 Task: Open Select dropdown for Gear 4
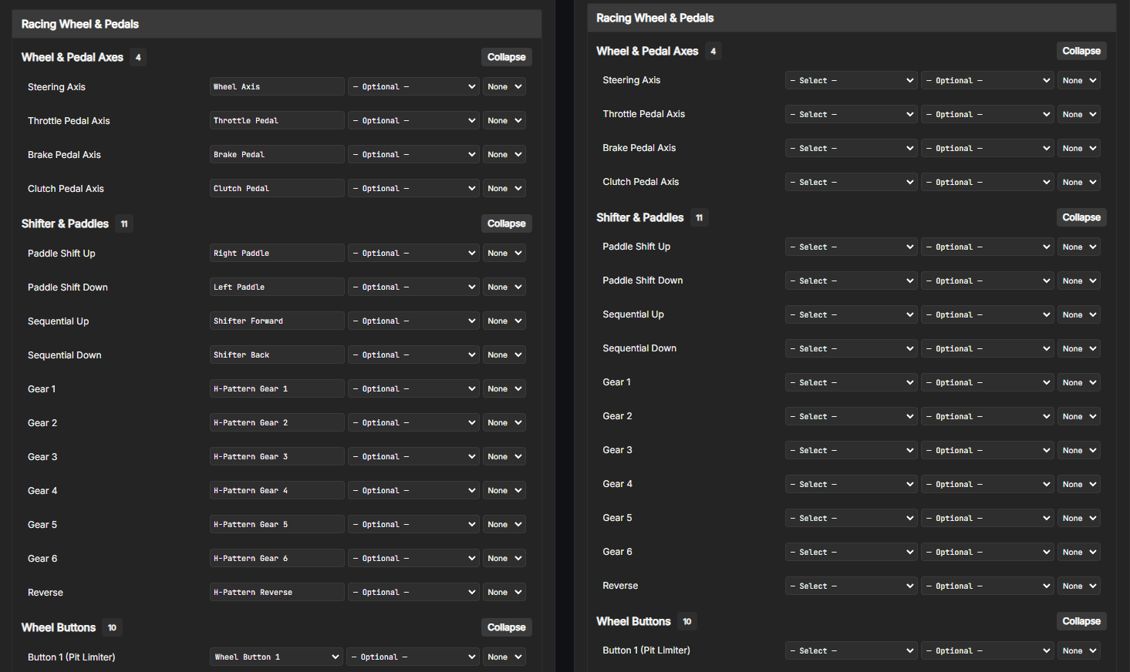point(852,484)
